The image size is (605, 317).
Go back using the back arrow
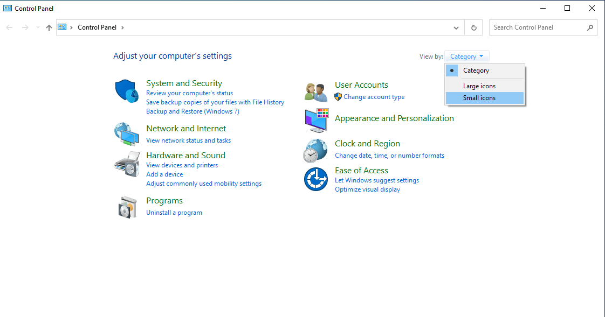tap(9, 27)
